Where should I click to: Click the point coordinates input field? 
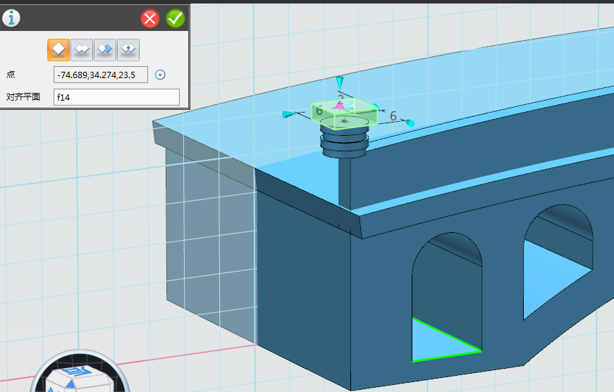point(100,75)
